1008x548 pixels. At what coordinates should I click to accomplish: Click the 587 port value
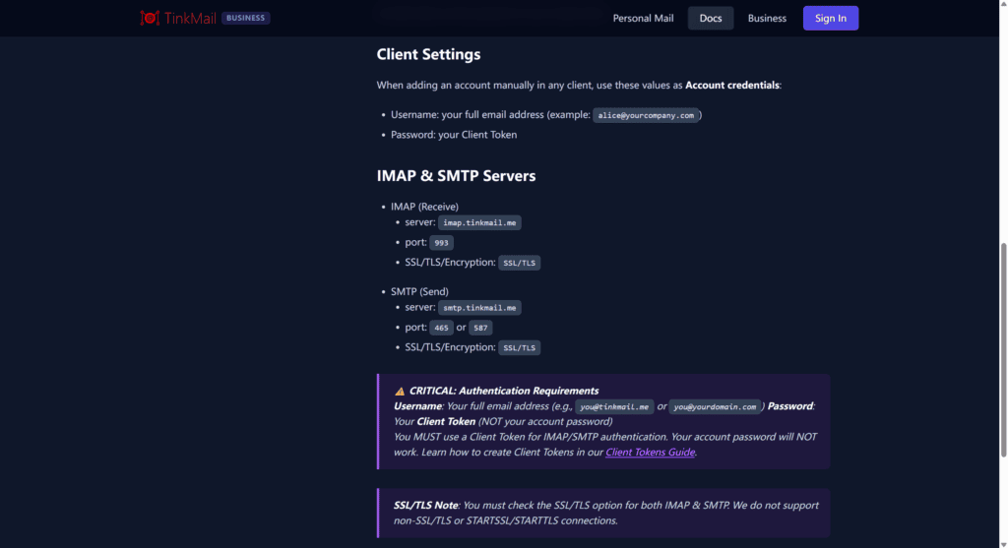pyautogui.click(x=480, y=328)
